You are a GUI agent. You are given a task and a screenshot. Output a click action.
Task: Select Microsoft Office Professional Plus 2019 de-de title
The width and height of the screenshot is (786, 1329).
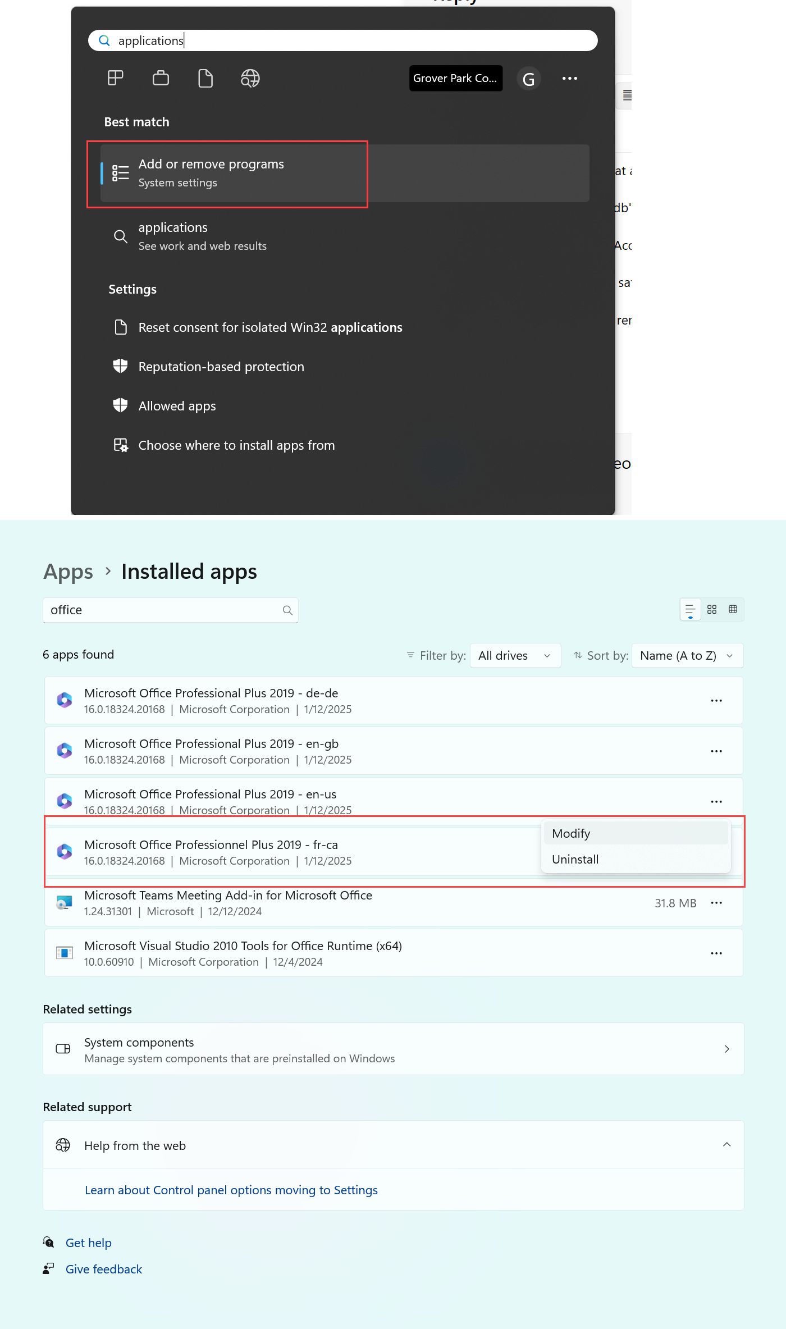tap(211, 693)
